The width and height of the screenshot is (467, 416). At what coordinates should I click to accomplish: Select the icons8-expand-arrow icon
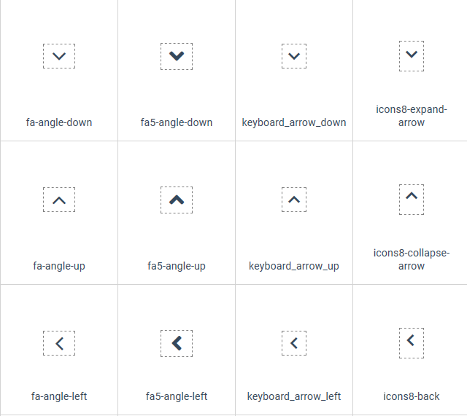pyautogui.click(x=412, y=56)
